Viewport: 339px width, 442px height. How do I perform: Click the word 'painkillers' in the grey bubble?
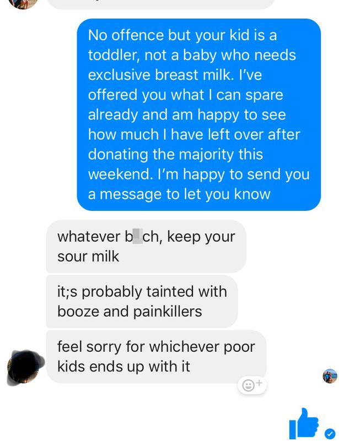tap(168, 312)
